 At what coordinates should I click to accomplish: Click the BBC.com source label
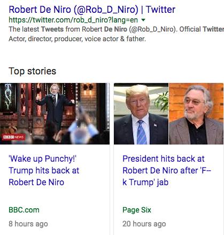click(x=24, y=210)
